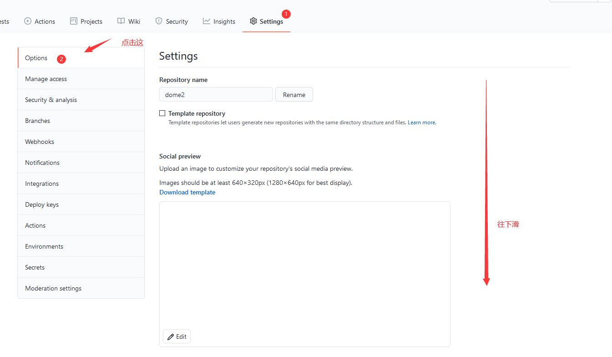Open Secrets settings page
This screenshot has width=612, height=357.
pyautogui.click(x=81, y=267)
